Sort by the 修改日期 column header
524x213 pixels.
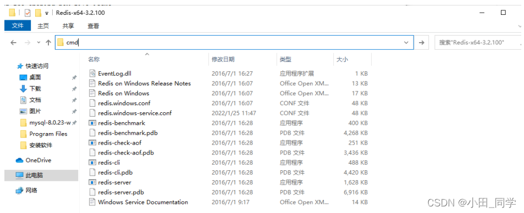pyautogui.click(x=223, y=60)
